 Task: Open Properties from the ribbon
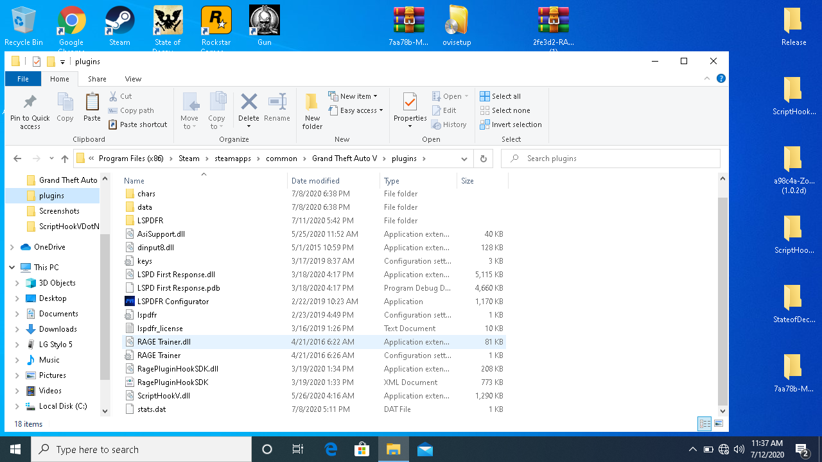[x=410, y=103]
